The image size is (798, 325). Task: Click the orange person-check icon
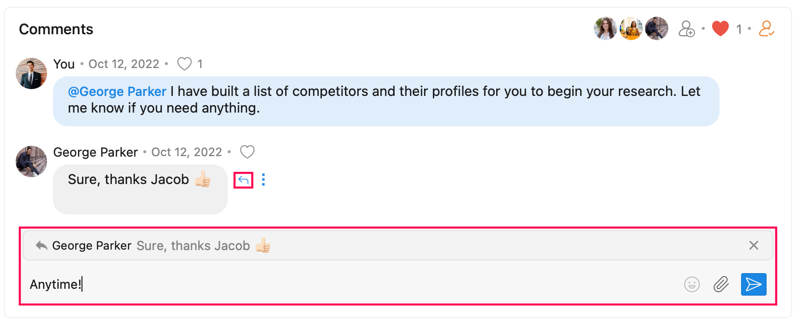click(x=766, y=29)
